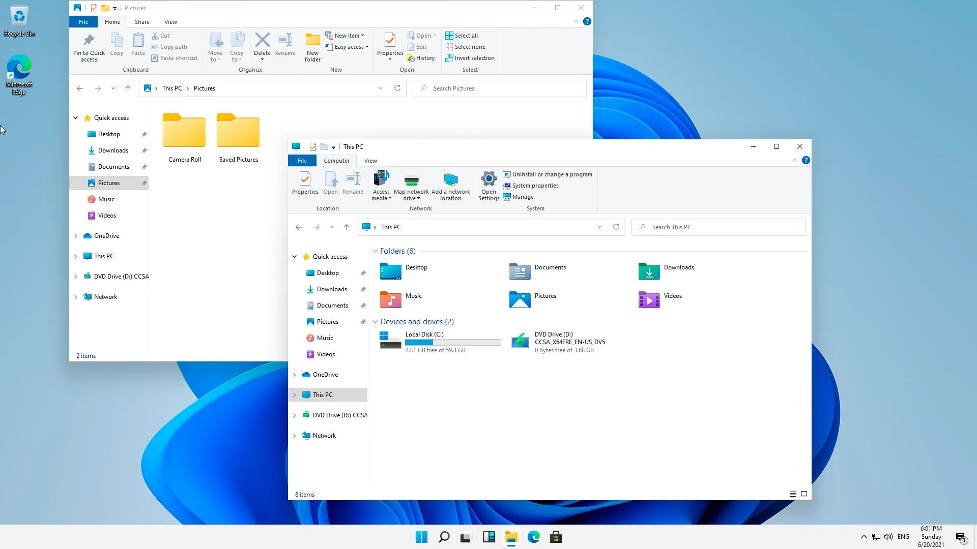Expand the Network tree item
The image size is (977, 549).
pyautogui.click(x=294, y=435)
